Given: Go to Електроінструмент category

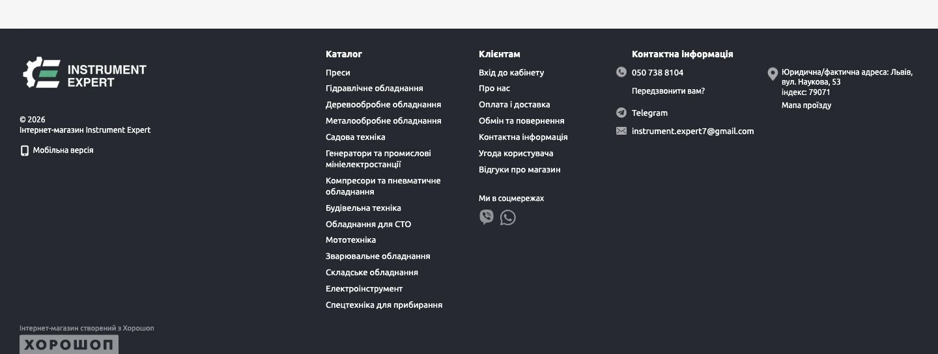Looking at the screenshot, I should (x=364, y=289).
